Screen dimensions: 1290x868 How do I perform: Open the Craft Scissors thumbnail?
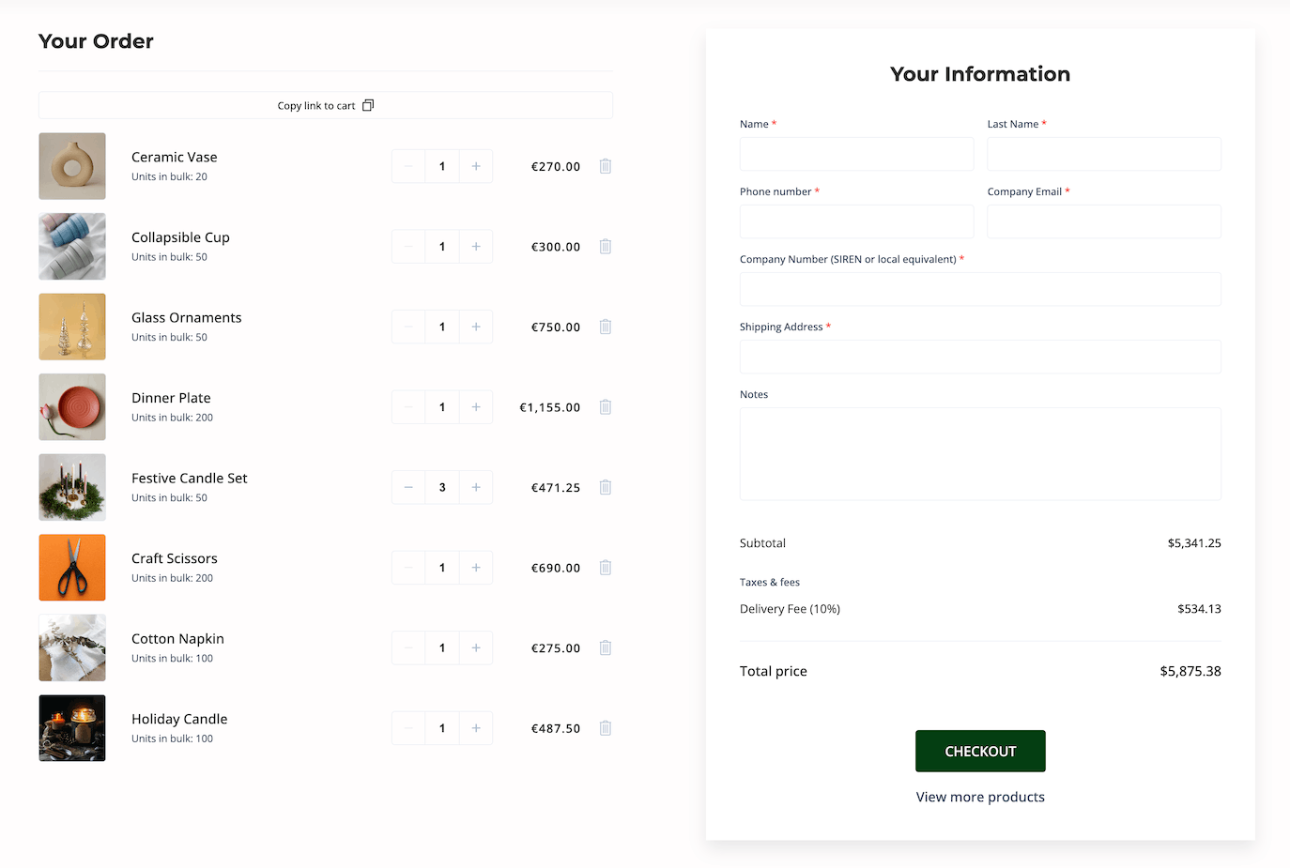pos(72,568)
